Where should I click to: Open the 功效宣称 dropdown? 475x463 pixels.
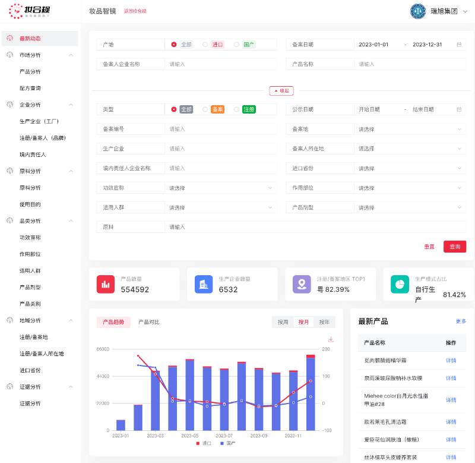tap(220, 188)
